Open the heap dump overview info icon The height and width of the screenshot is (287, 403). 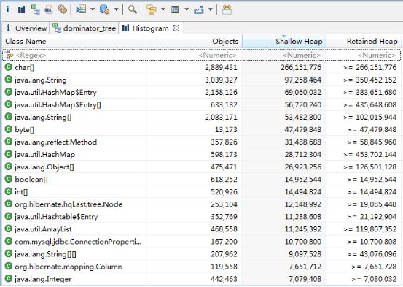pos(8,9)
